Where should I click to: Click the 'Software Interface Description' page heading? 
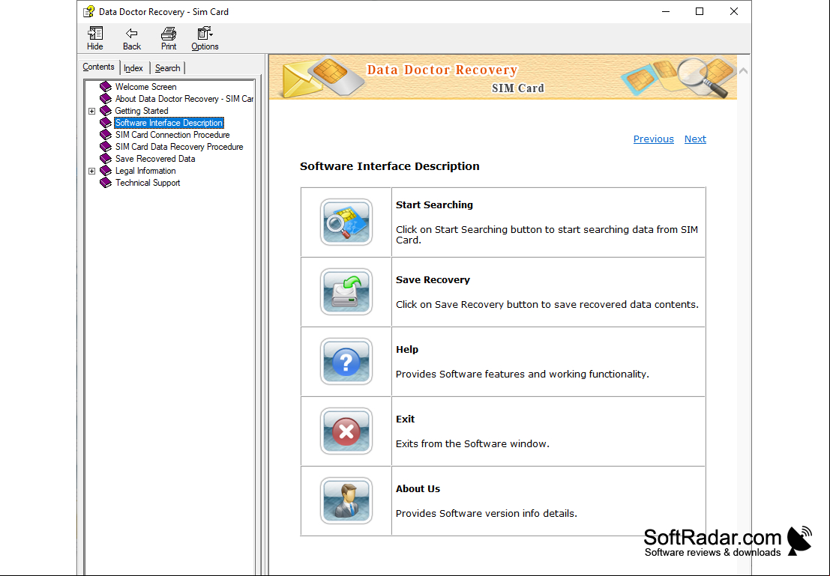tap(390, 166)
